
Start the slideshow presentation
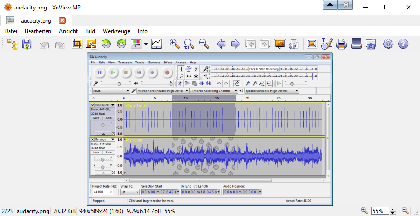tap(280, 44)
